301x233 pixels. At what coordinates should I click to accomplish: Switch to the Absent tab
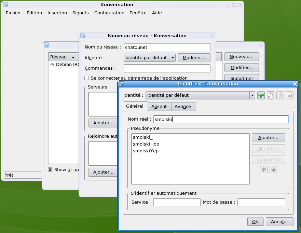click(159, 107)
